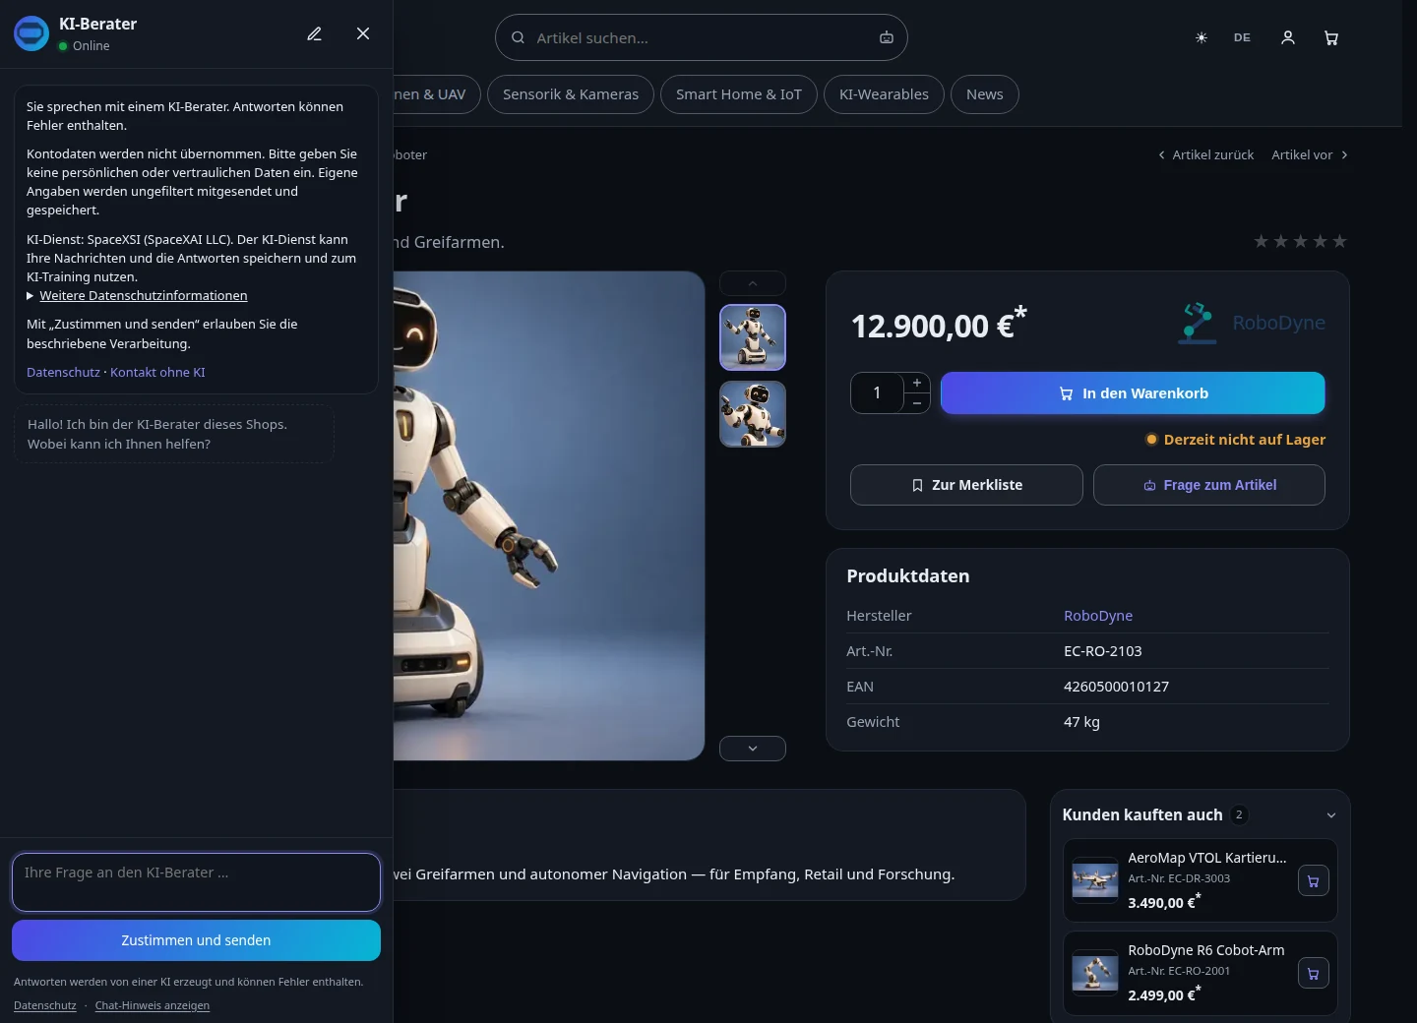The height and width of the screenshot is (1023, 1417).
Task: Add RoboDyne R6 Cobot-Arm to cart icon
Action: click(x=1314, y=973)
